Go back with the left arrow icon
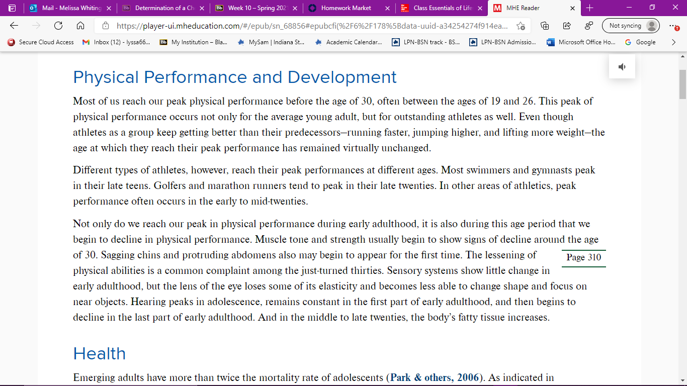The height and width of the screenshot is (386, 687). coord(14,26)
